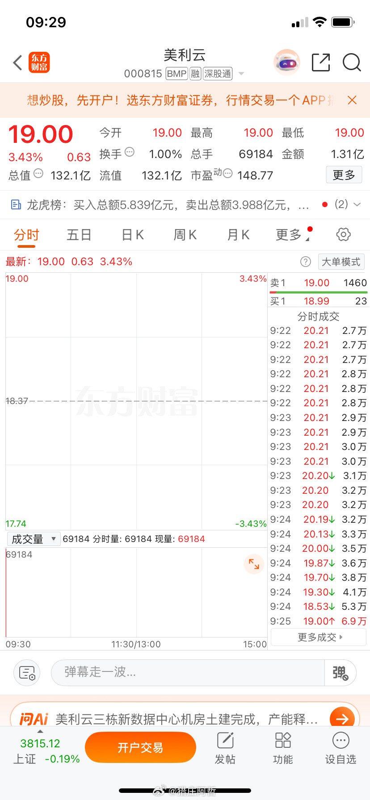The image size is (370, 800).
Task: Select the 9:24 20.13 trade row
Action: [x=318, y=534]
